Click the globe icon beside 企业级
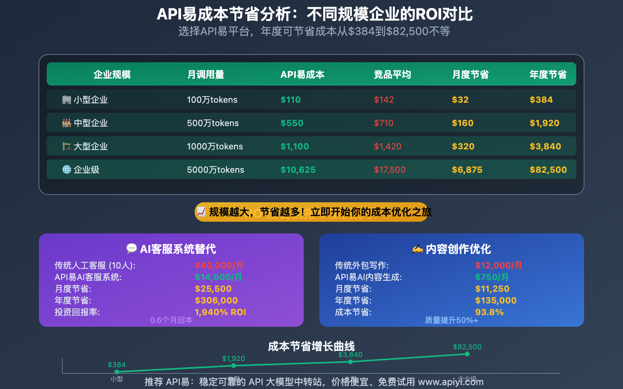 67,170
